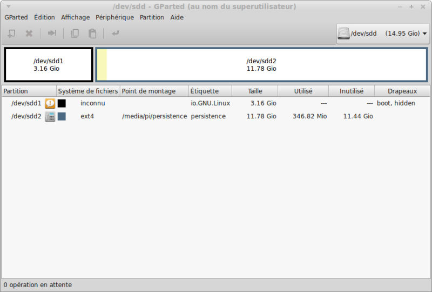Viewport: 432px width, 292px height.
Task: Select the /dev/sdd2 block in disk map
Action: point(261,65)
